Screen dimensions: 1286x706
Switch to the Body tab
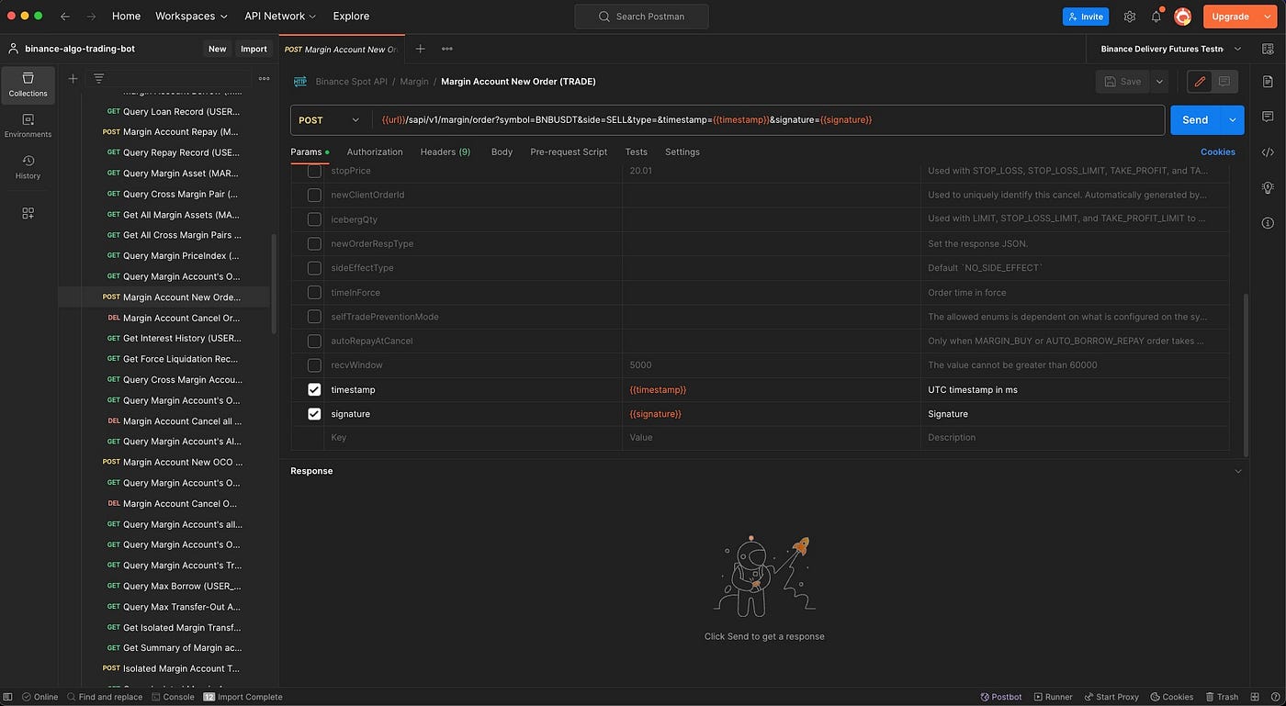click(x=502, y=151)
